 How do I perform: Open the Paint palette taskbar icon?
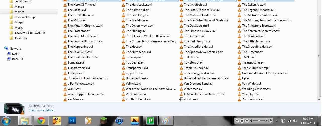pyautogui.click(x=166, y=121)
